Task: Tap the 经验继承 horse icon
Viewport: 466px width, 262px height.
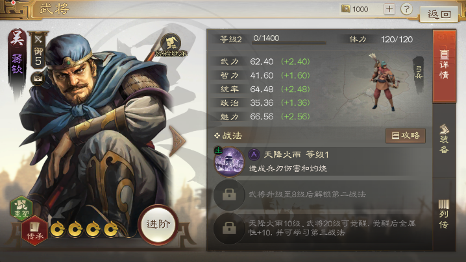Action: pyautogui.click(x=171, y=45)
